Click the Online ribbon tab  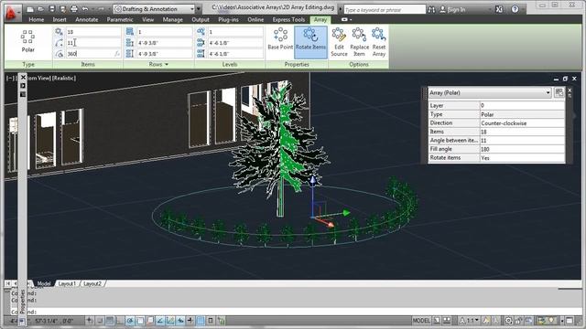pyautogui.click(x=255, y=19)
